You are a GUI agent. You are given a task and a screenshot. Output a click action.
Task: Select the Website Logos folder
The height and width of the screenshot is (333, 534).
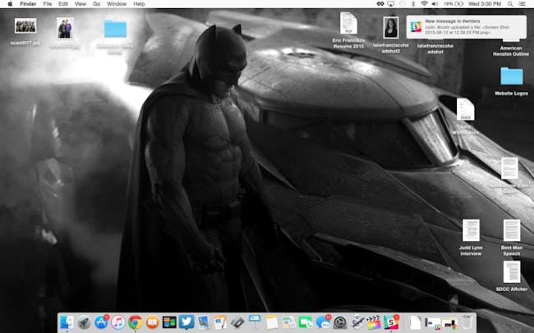coord(511,76)
